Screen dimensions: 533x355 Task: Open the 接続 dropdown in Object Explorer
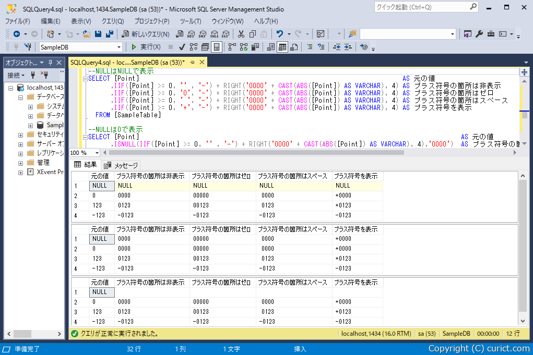(x=16, y=75)
